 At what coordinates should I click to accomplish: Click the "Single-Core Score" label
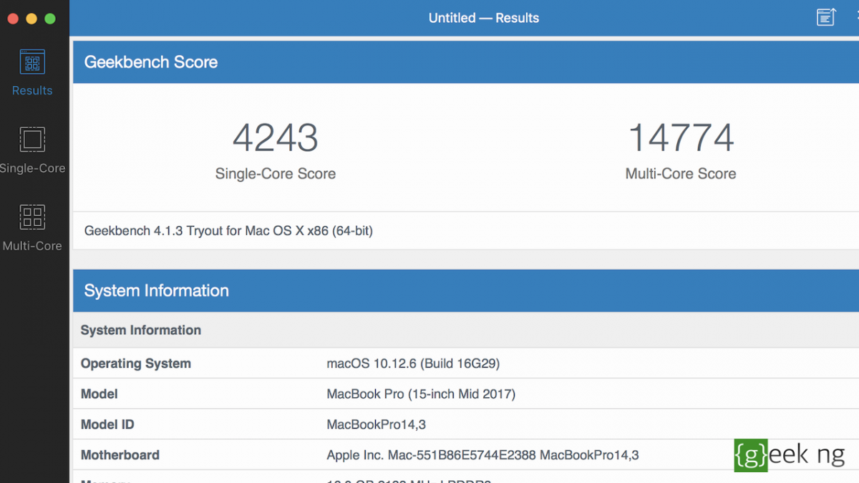pos(276,174)
